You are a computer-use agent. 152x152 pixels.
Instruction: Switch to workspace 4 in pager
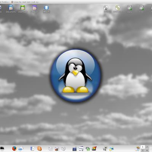click(x=147, y=150)
